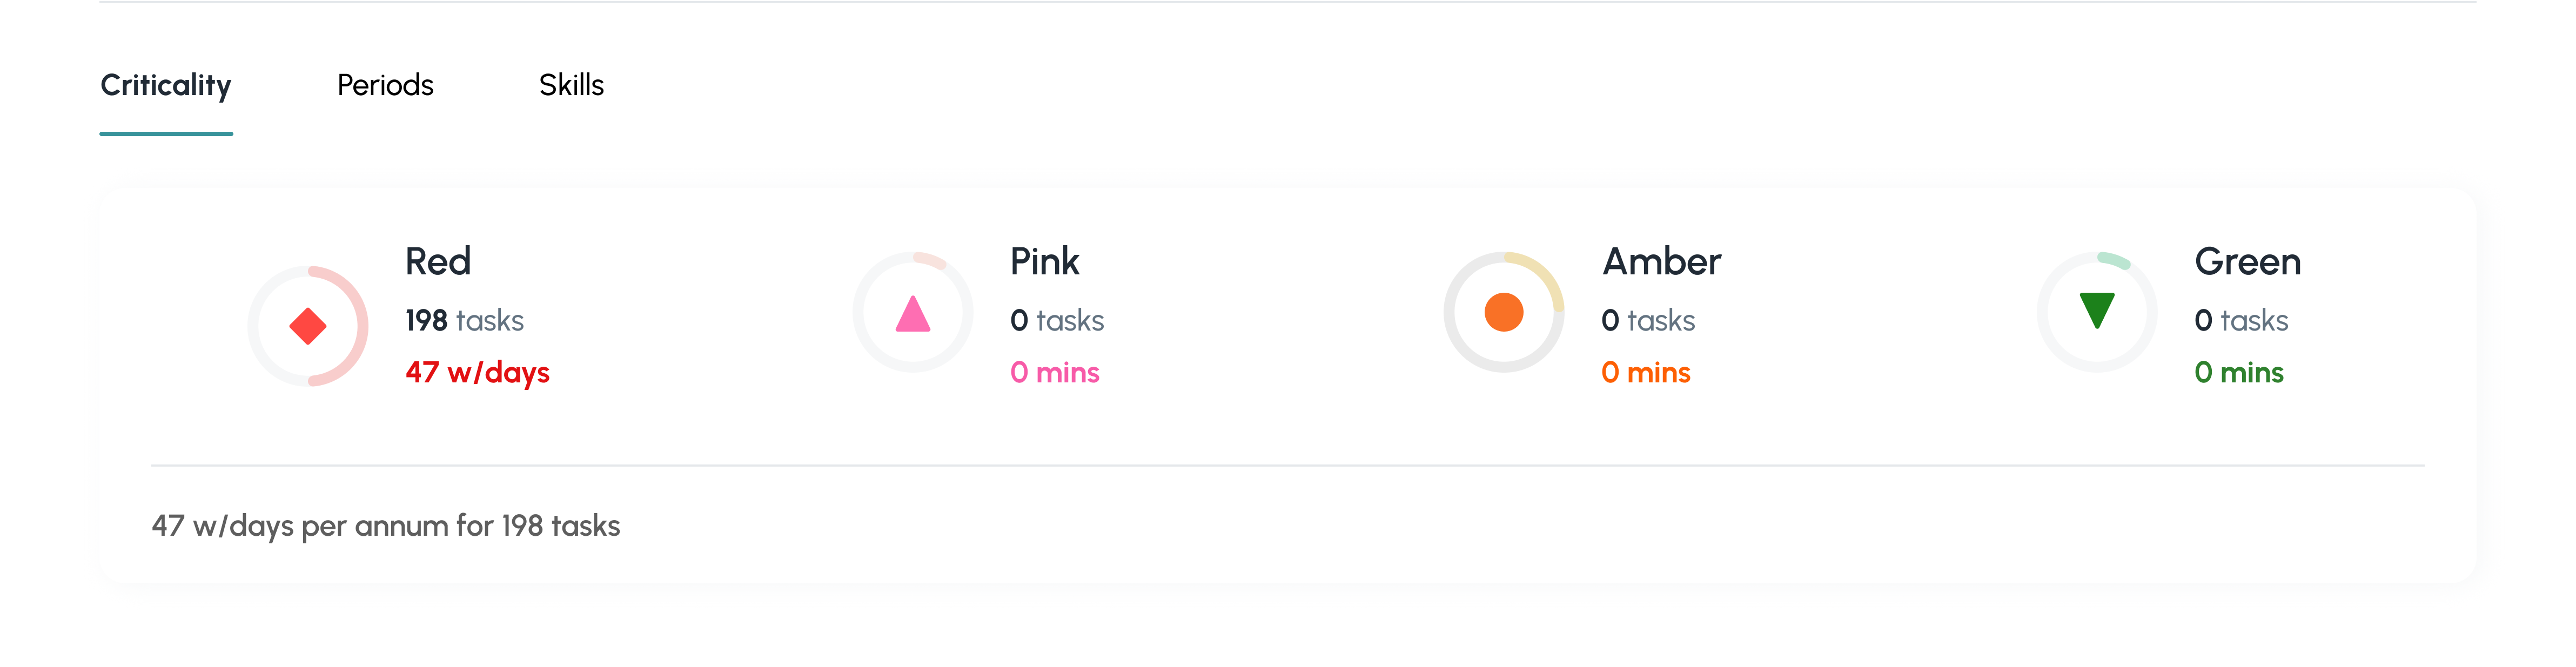Click the 0 tasks count under Pink
This screenshot has width=2576, height=667.
[x=1056, y=321]
